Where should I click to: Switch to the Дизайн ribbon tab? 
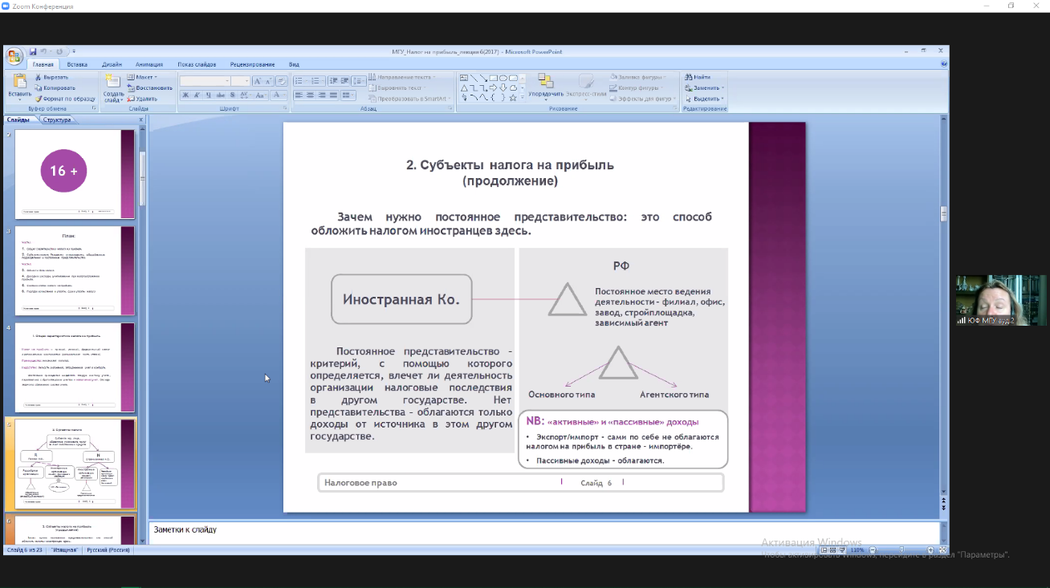(x=112, y=64)
